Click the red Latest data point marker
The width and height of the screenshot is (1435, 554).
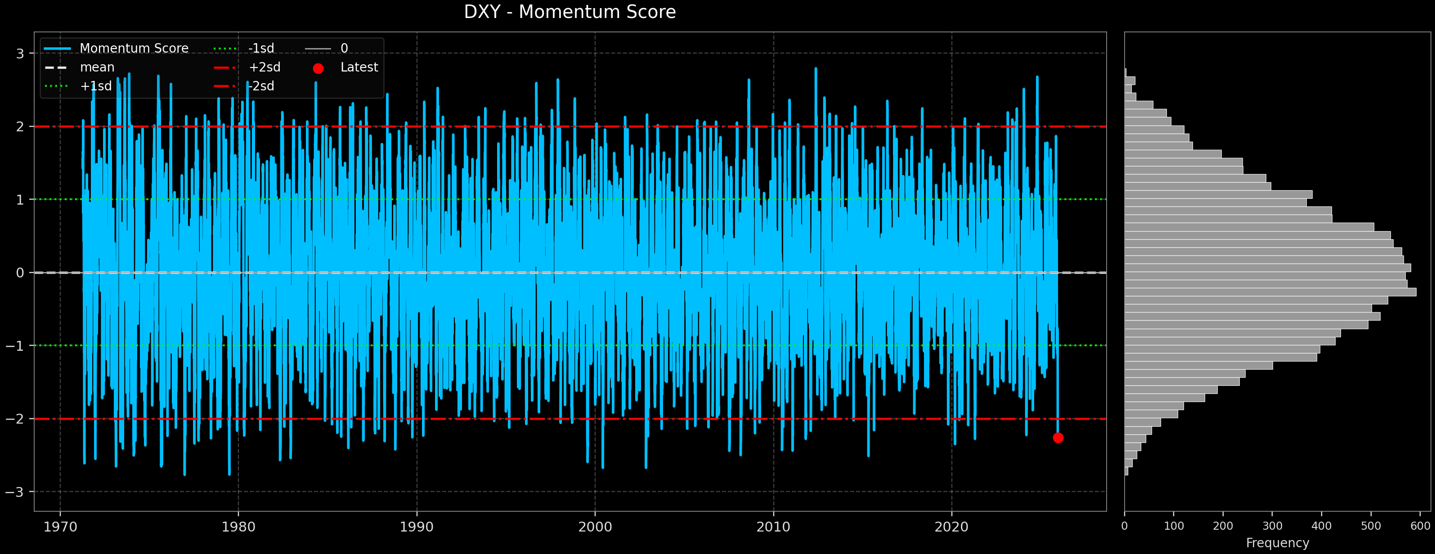1058,438
